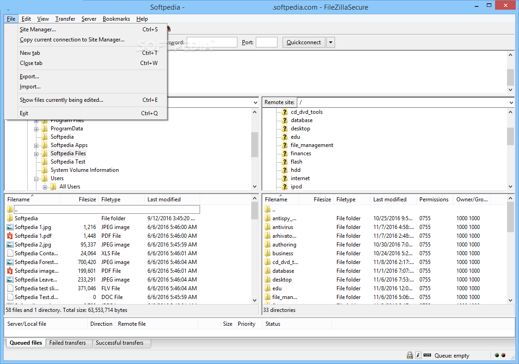The width and height of the screenshot is (519, 364).
Task: Click the red activity LED indicator
Action: [503, 355]
